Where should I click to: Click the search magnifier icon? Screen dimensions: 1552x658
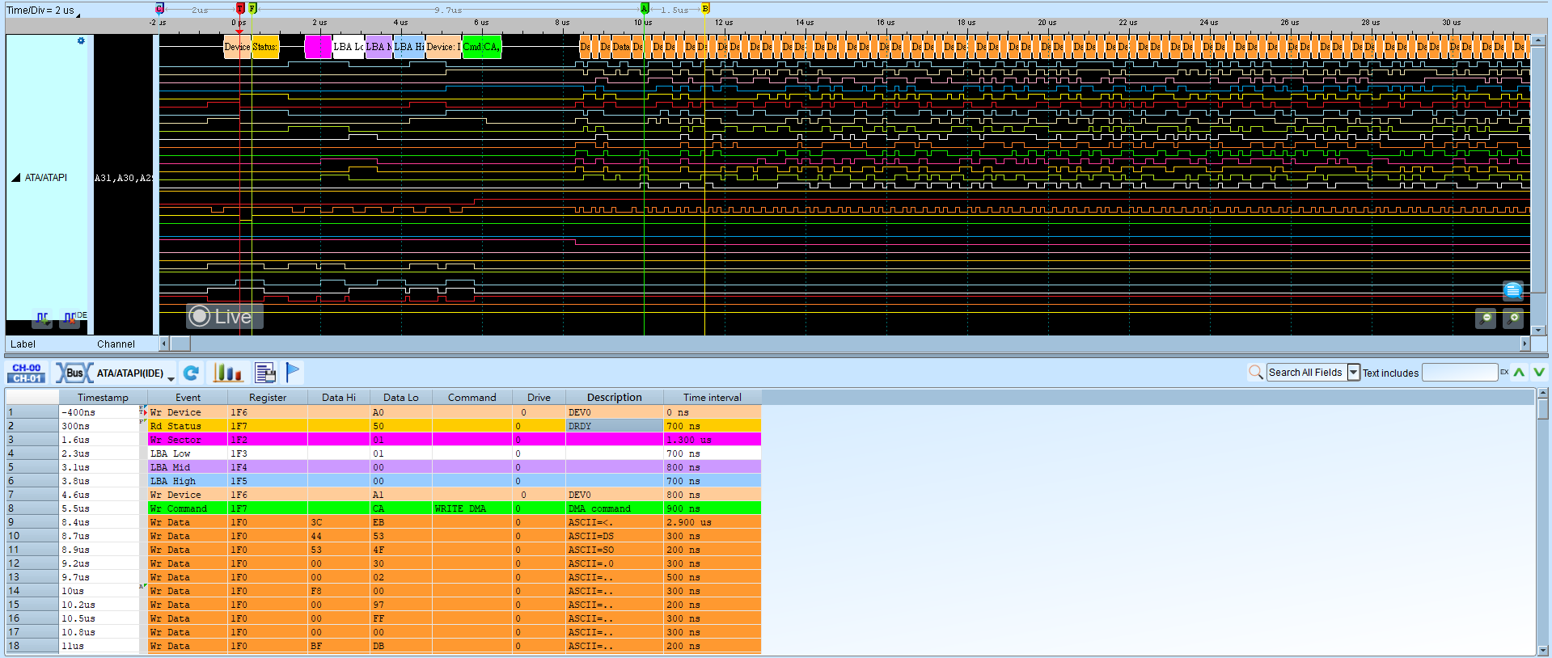point(1255,372)
